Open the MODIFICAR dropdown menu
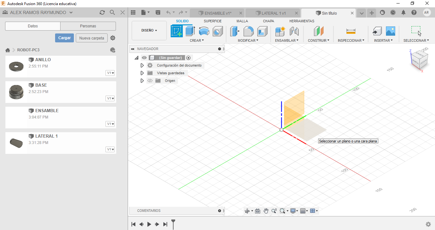This screenshot has width=435, height=230. pyautogui.click(x=248, y=40)
